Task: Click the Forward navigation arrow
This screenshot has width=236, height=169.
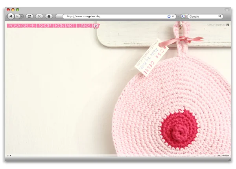Action: pos(17,16)
